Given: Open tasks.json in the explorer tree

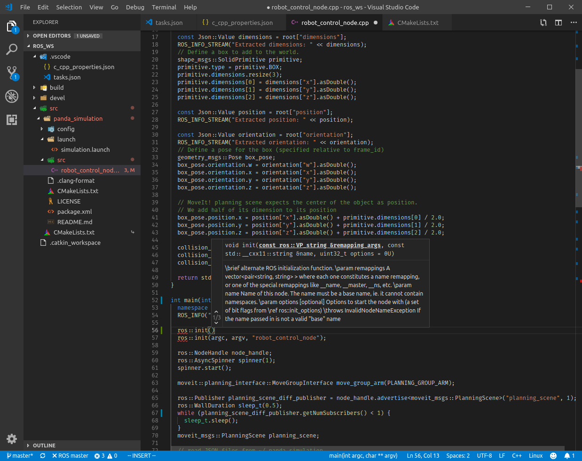Looking at the screenshot, I should pyautogui.click(x=82, y=77).
